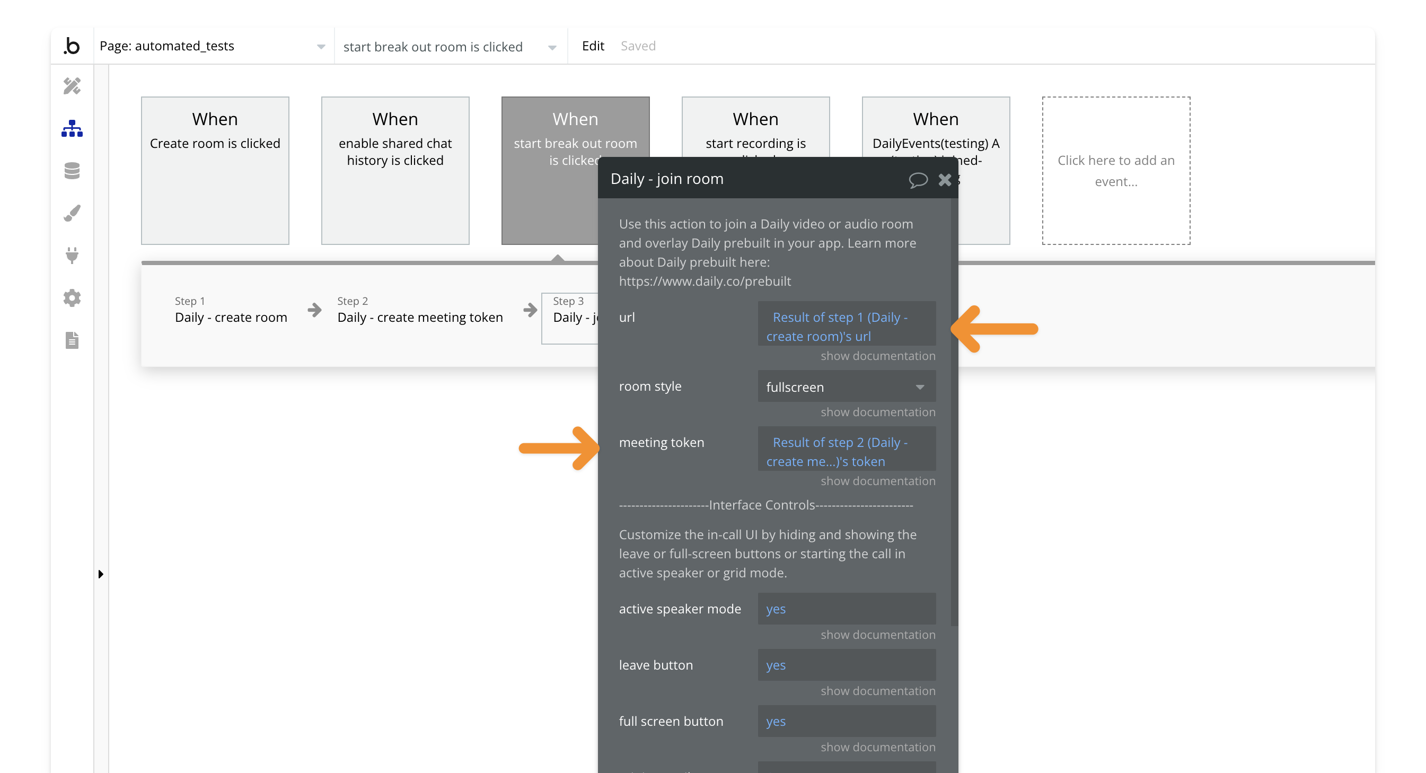Show documentation for full screen button

(x=878, y=747)
